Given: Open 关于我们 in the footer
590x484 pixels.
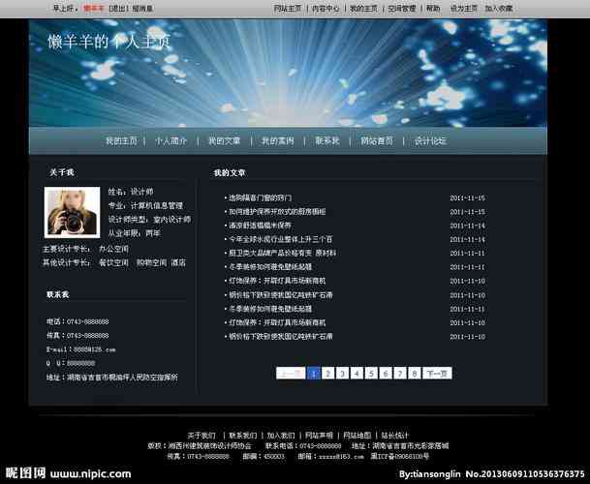Looking at the screenshot, I should pos(201,435).
